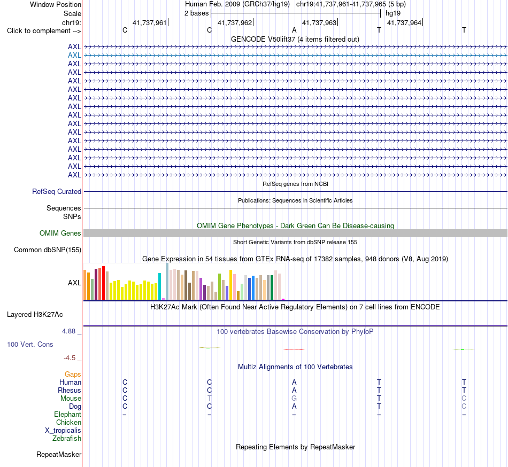Screen dimensions: 508x467
Task: Click the hg19 label beside the scale bar
Action: pos(393,13)
